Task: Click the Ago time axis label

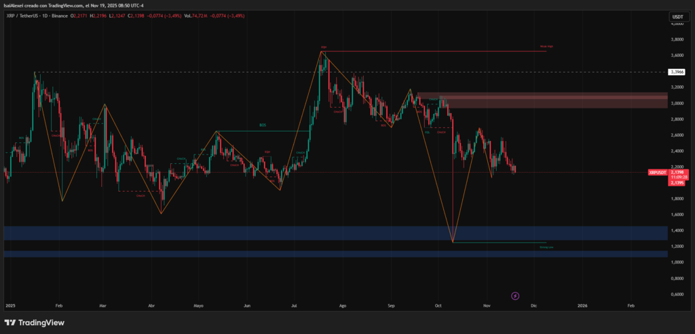Action: (342, 306)
